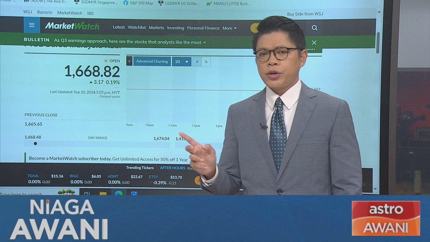430x242 pixels.
Task: Click the day range dot marker
Action: pos(35,144)
